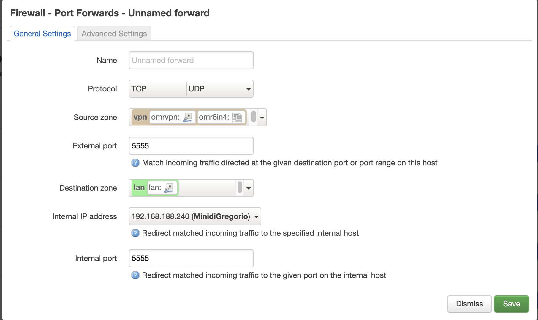The image size is (538, 320).
Task: Click the lan interface icon
Action: (169, 188)
